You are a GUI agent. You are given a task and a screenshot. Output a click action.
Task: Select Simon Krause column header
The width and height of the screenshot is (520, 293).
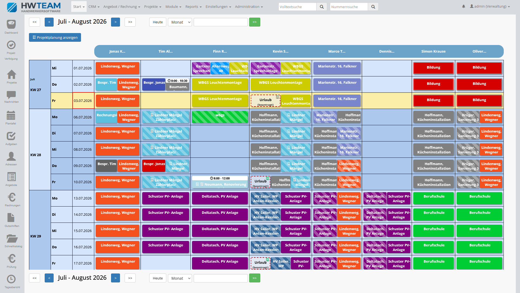433,51
